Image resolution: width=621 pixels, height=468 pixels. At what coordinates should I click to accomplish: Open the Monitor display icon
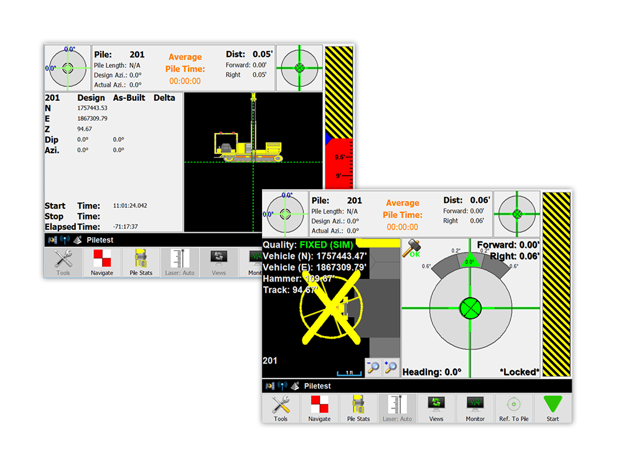475,409
